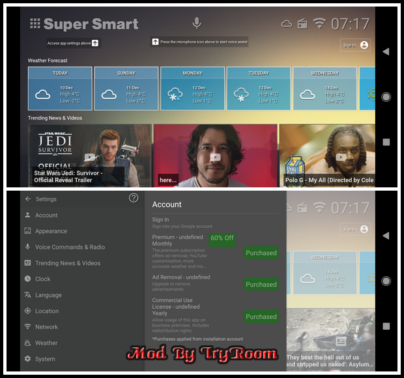Open the TUESDAY weather forecast card
The height and width of the screenshot is (378, 404).
point(259,89)
